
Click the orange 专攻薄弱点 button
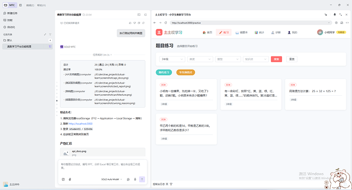186,72
